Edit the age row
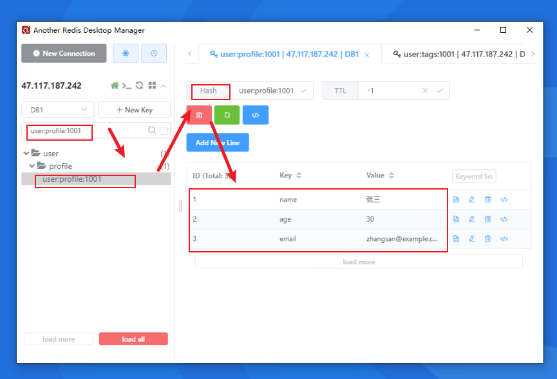This screenshot has height=379, width=557. [472, 219]
